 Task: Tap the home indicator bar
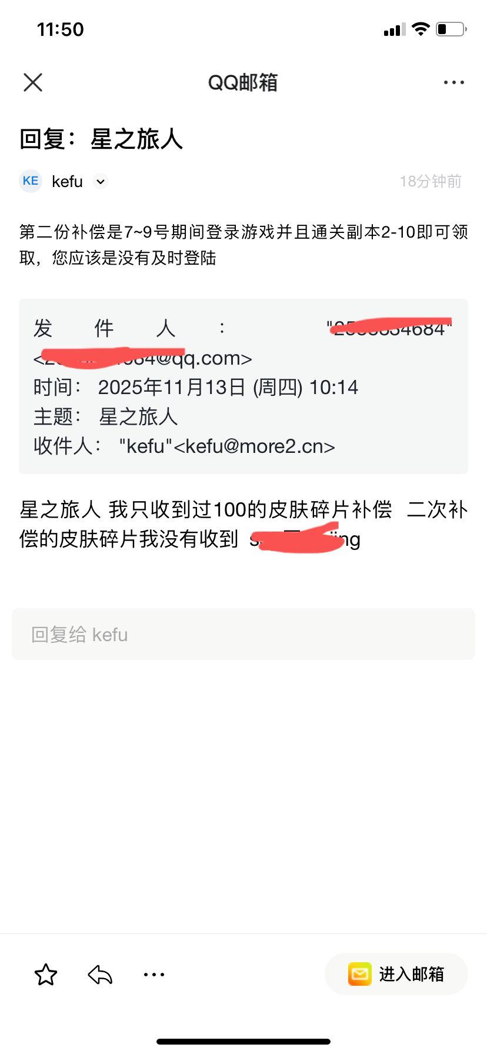coord(243,1041)
